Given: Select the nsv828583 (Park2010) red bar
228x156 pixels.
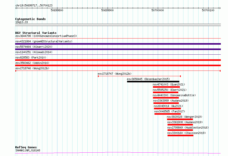Looking at the screenshot, I should 118,60.
